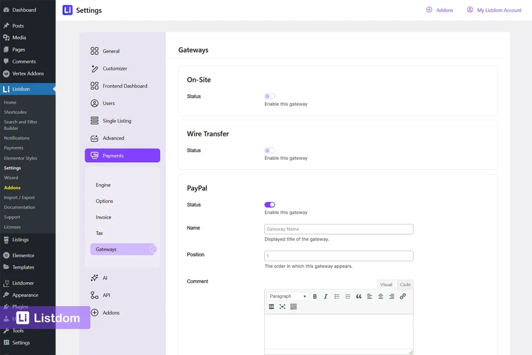The height and width of the screenshot is (355, 532).
Task: Open the Tax settings subsection
Action: coord(99,233)
